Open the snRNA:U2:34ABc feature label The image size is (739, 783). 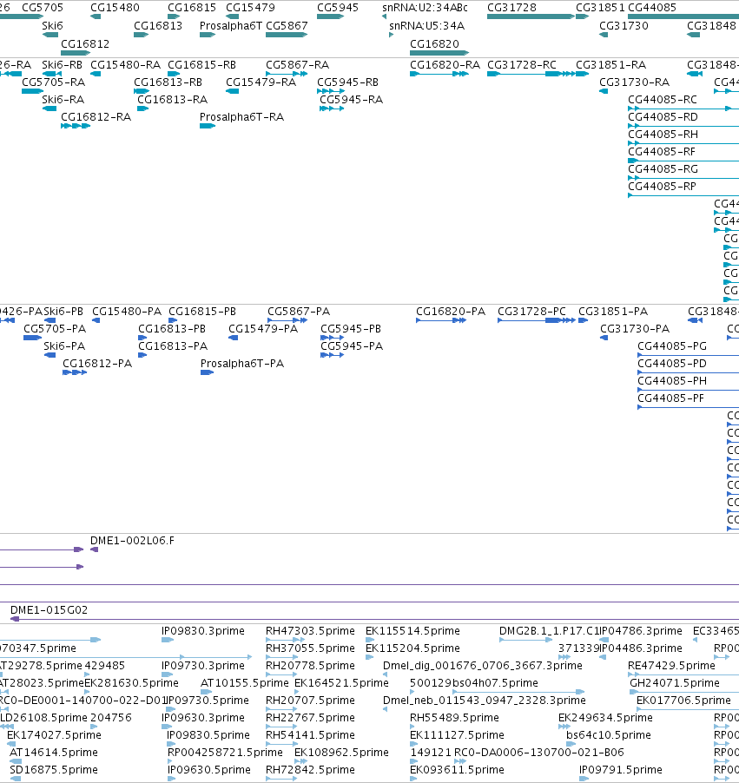coord(426,8)
